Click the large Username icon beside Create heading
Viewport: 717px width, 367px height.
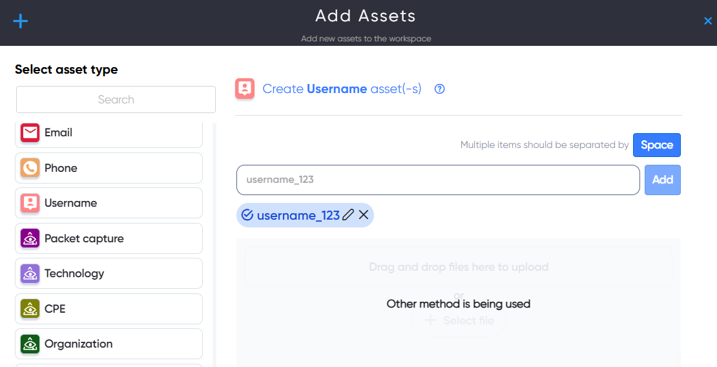[x=245, y=89]
